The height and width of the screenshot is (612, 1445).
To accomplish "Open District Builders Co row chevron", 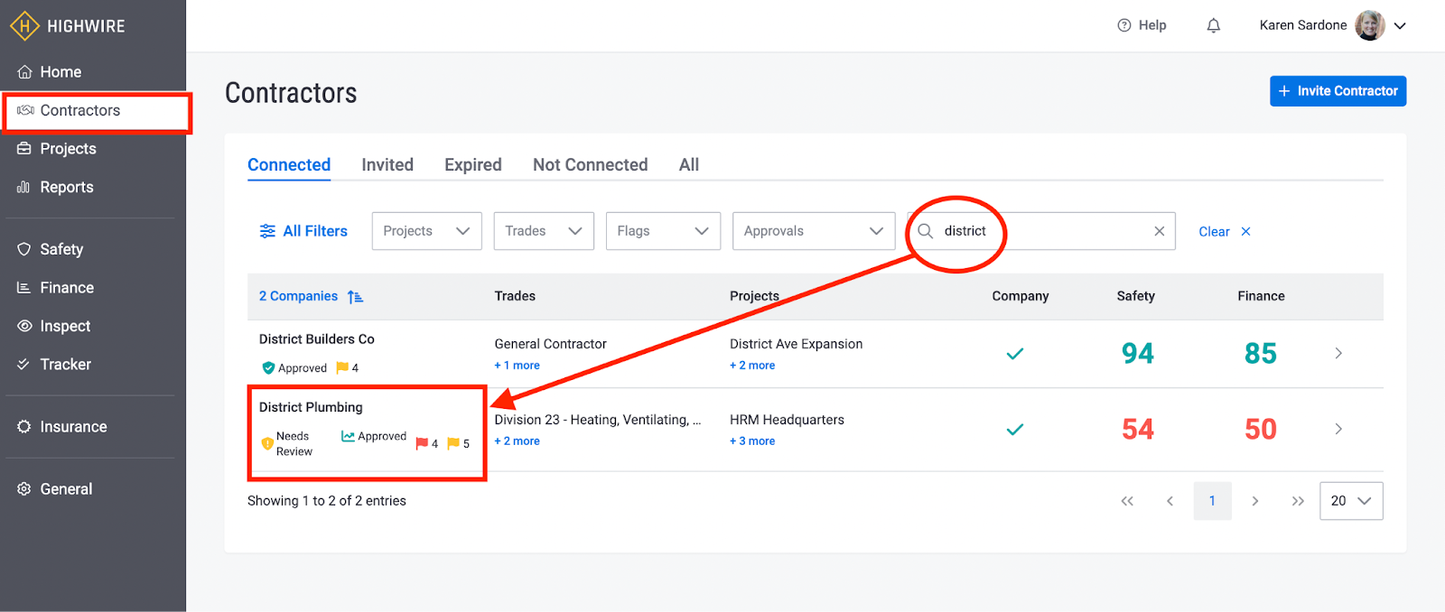I will [1338, 354].
